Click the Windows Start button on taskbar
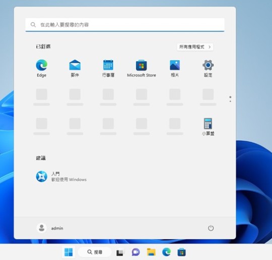272x260 pixels. click(x=69, y=252)
